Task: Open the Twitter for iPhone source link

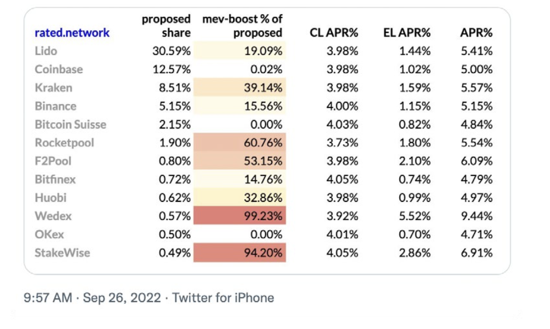Action: click(x=223, y=298)
